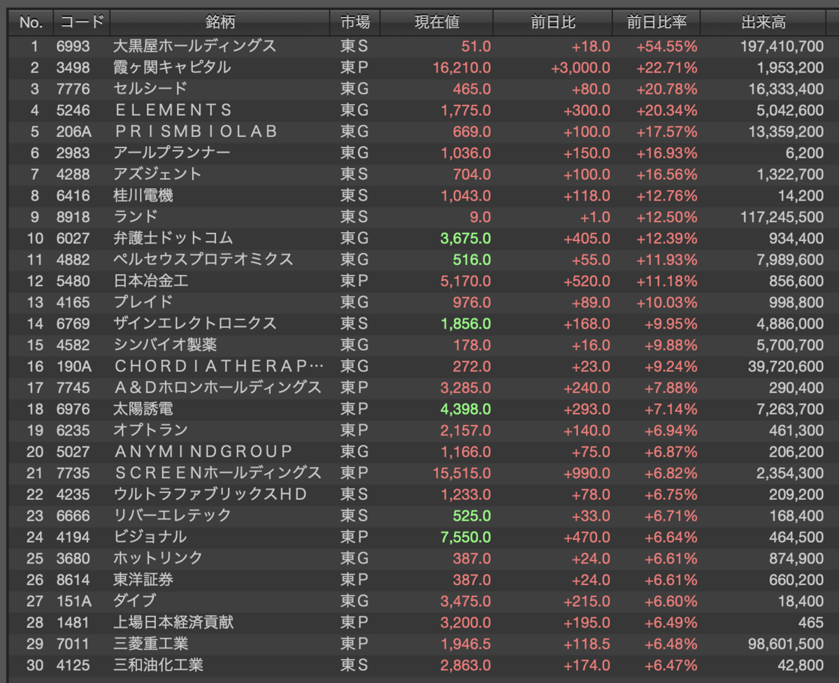The image size is (839, 683).
Task: Click current price 15,515.0
Action: [461, 473]
